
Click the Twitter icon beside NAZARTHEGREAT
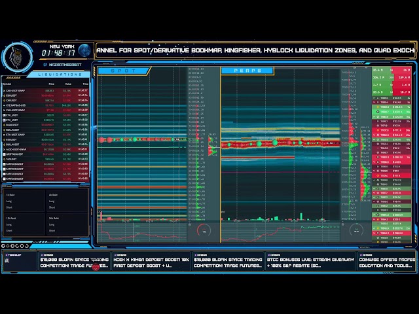coord(45,64)
